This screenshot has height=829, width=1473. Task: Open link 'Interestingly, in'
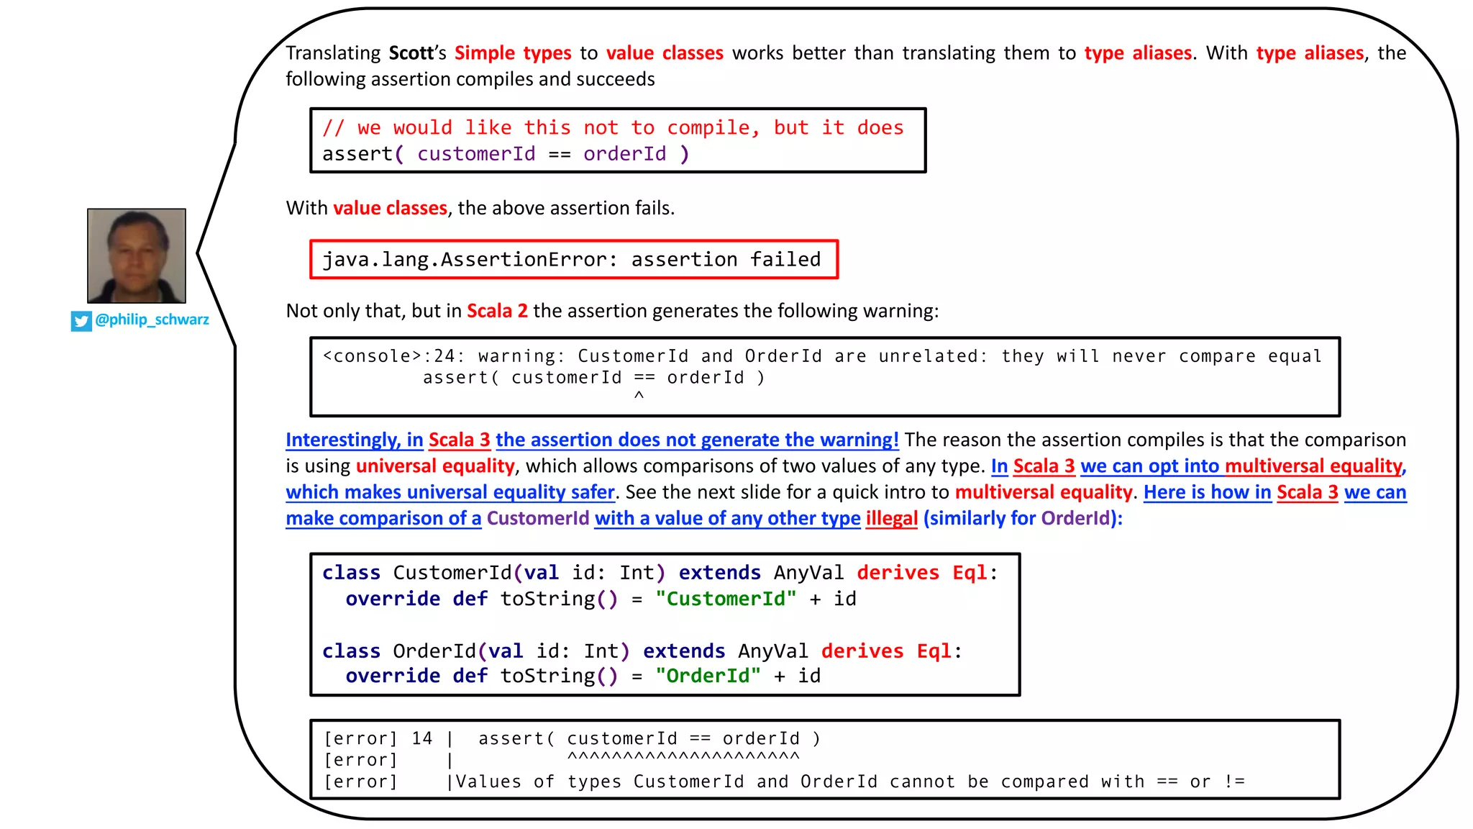[354, 440]
